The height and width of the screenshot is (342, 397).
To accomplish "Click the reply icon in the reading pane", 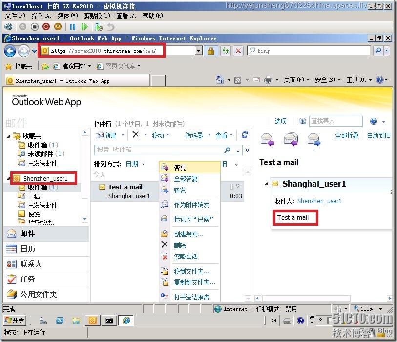I will [268, 140].
